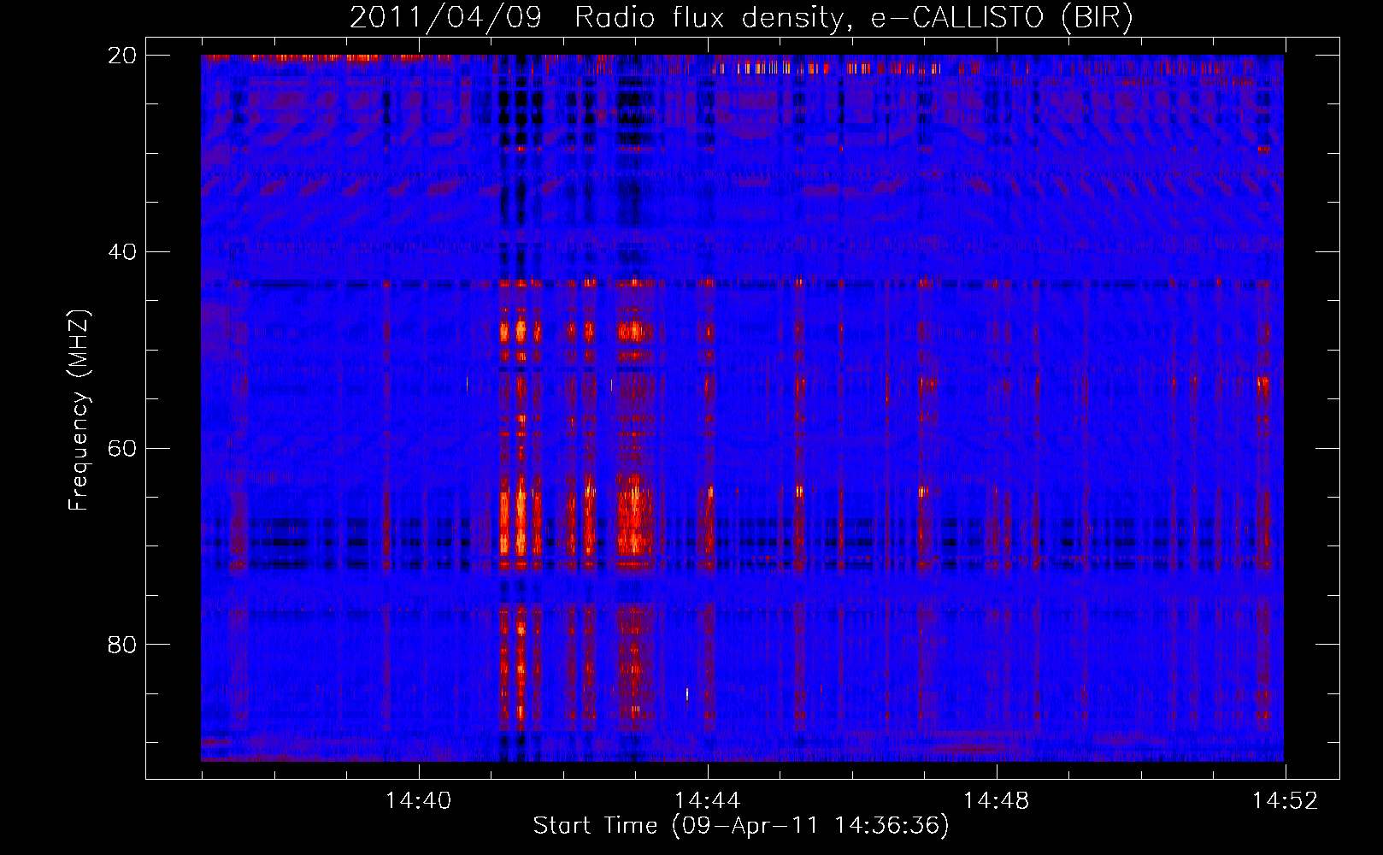The width and height of the screenshot is (1383, 855).
Task: Click the plot title "2011/04/09 Radio flux density, e-CALLISTO (BIR)"
Action: [741, 17]
